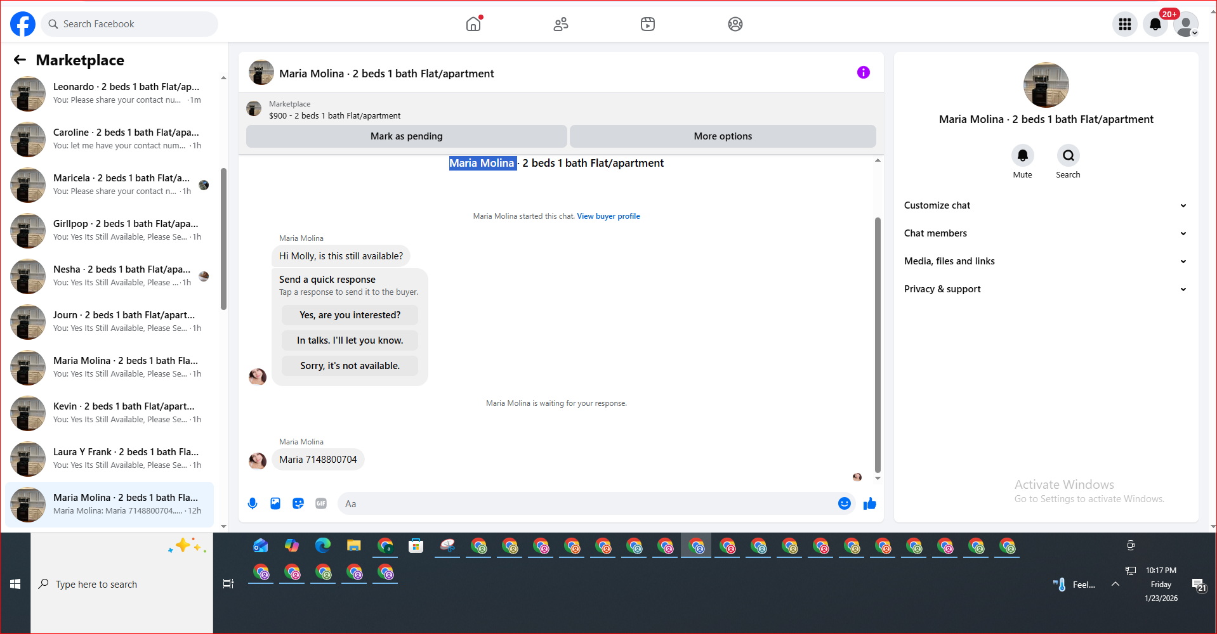Click scroll-up arrow of chat messages
Image resolution: width=1217 pixels, height=634 pixels.
coord(878,160)
